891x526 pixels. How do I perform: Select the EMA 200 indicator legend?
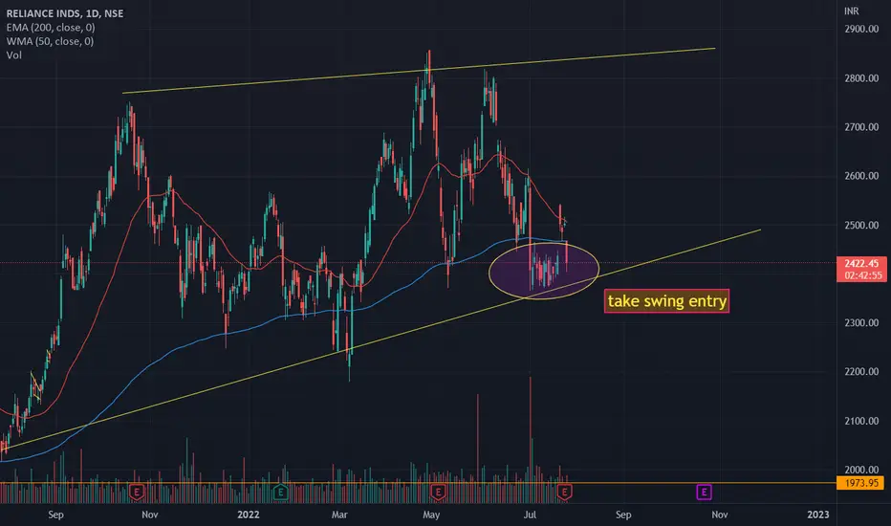point(51,28)
